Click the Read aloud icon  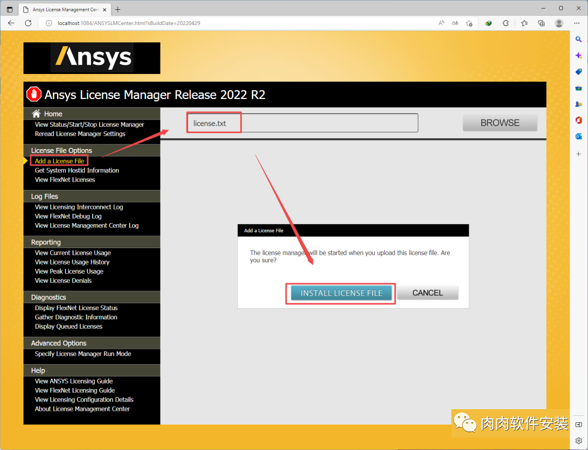tap(442, 23)
